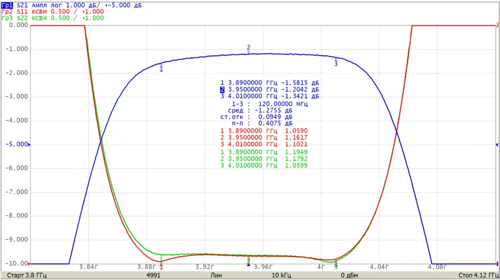Click the 4991 points count in status bar
Viewport: 500px width, 280px height.
pyautogui.click(x=153, y=275)
